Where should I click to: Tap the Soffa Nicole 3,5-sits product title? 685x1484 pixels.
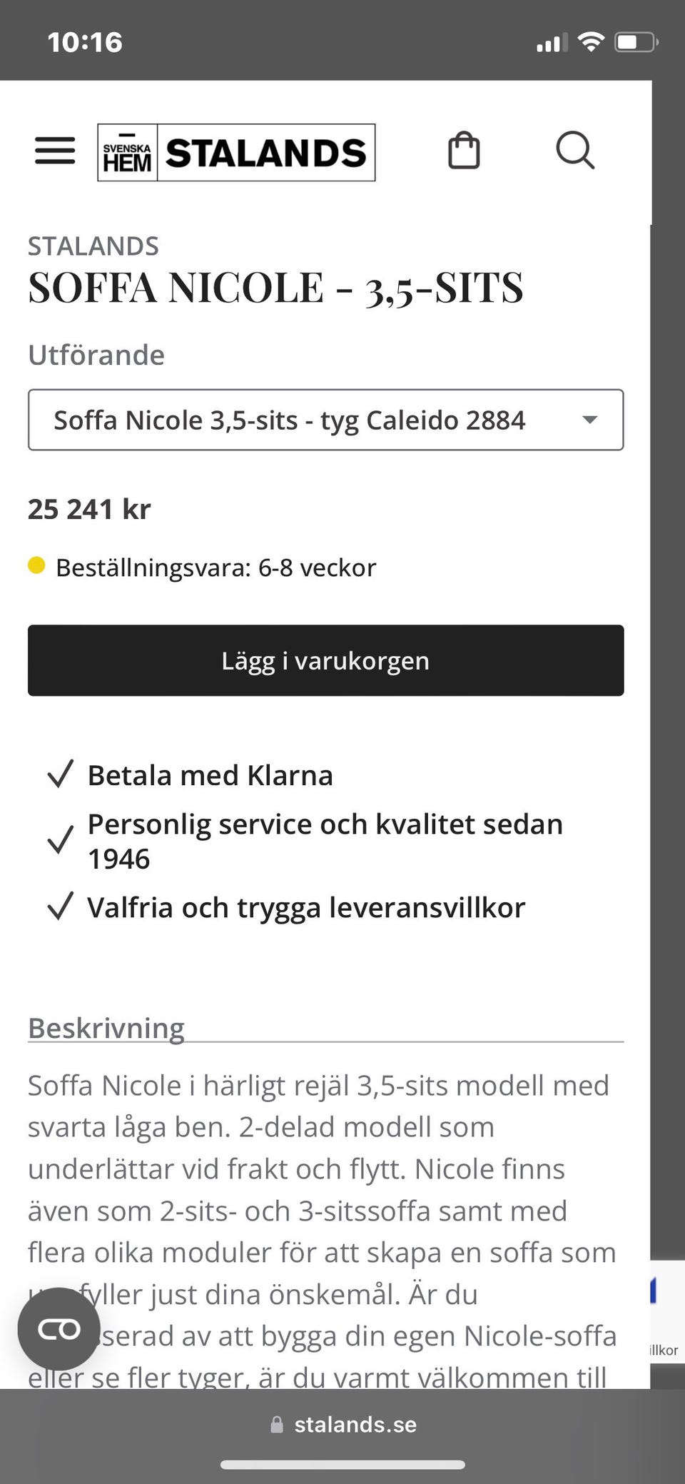click(x=275, y=288)
